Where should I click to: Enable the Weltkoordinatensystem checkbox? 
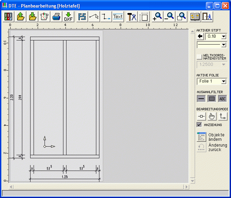(199, 57)
